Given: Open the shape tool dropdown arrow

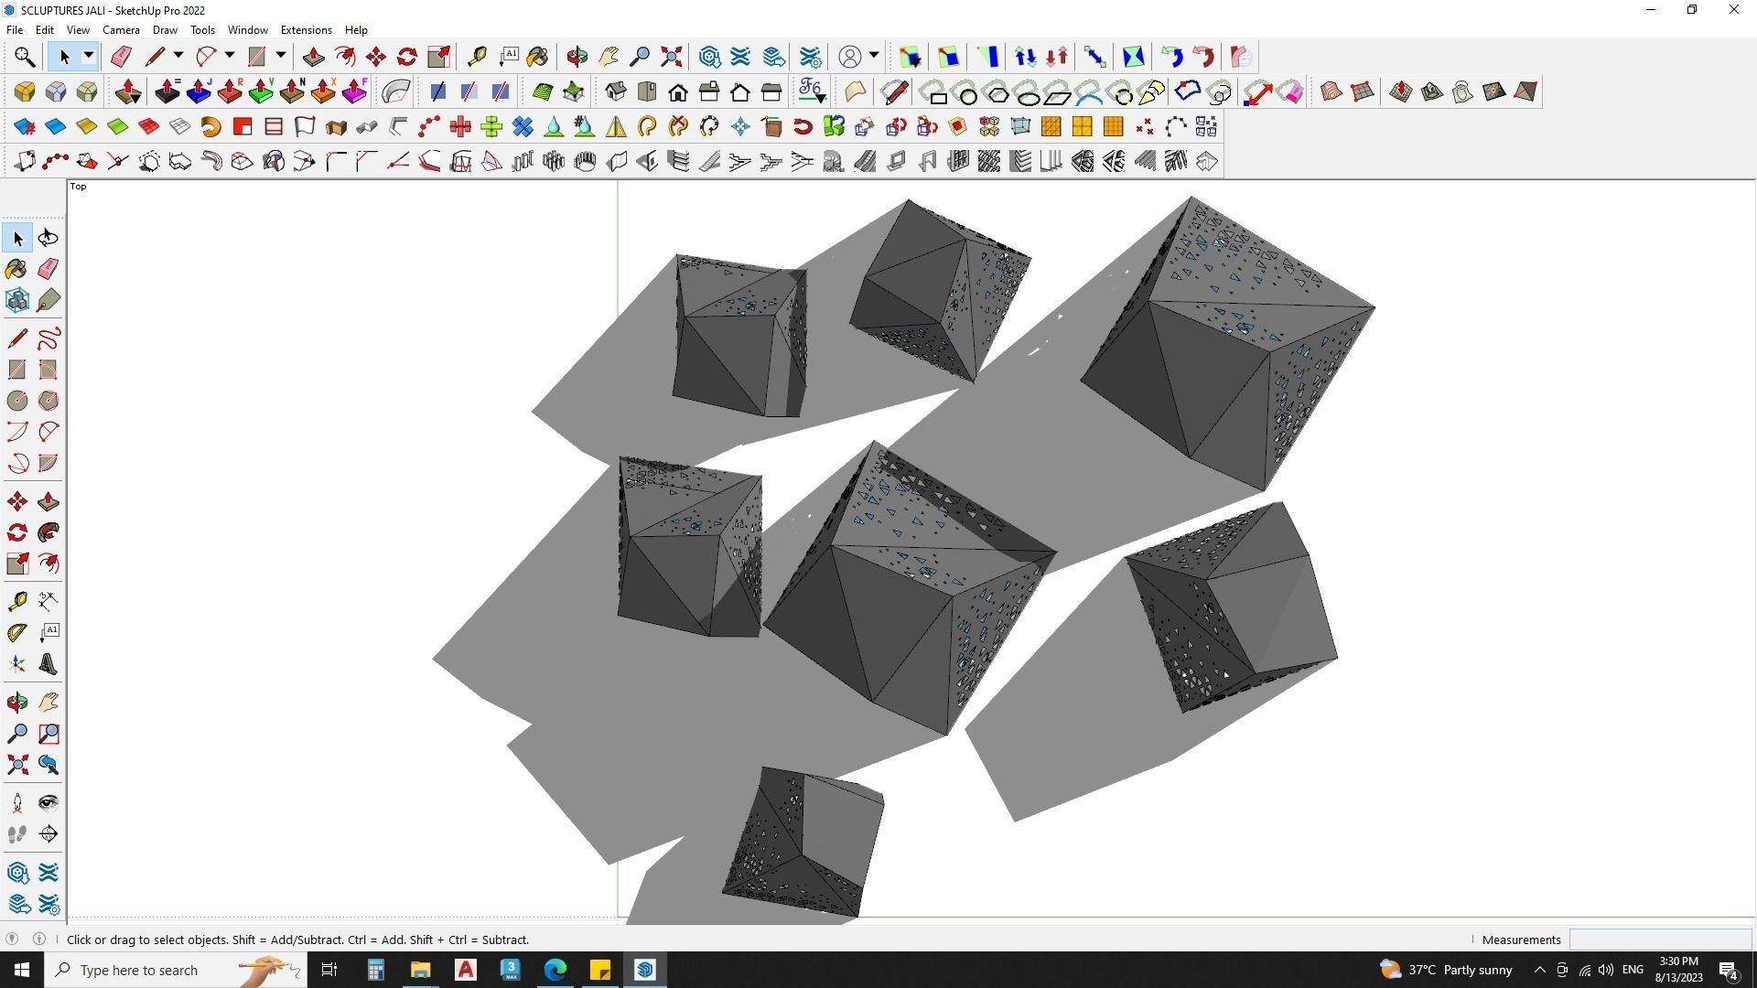Looking at the screenshot, I should click(281, 57).
